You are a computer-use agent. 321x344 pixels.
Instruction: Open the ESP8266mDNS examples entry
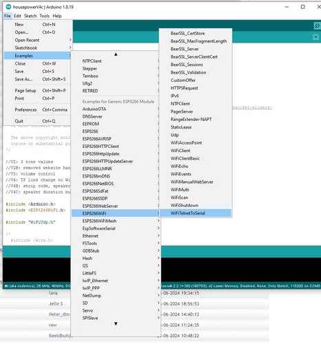point(116,176)
